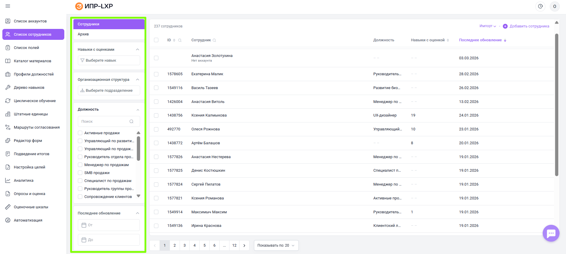Click the search icon in Должность filter
This screenshot has height=254, width=566.
[132, 122]
